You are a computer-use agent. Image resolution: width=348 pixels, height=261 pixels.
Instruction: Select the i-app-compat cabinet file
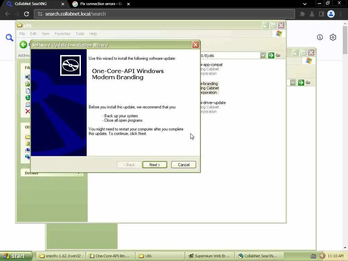(211, 69)
